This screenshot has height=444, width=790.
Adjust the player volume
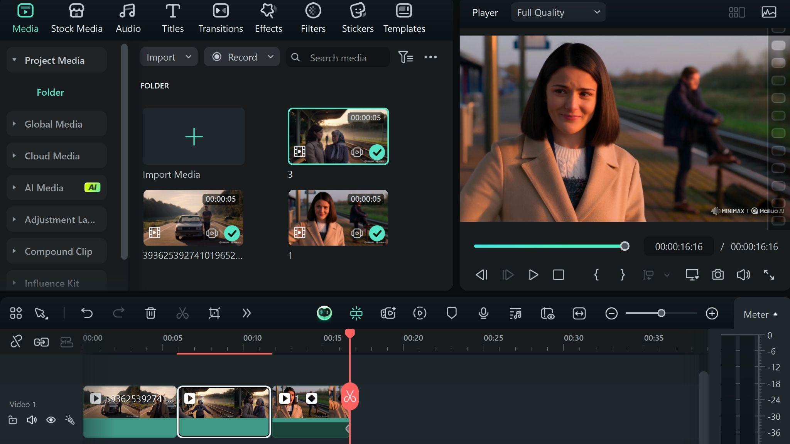[x=743, y=275]
